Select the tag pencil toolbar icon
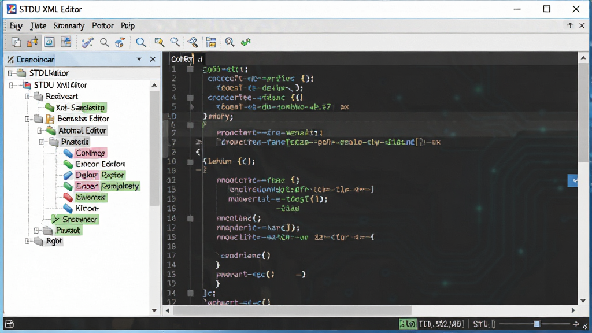The image size is (592, 333). pos(193,42)
